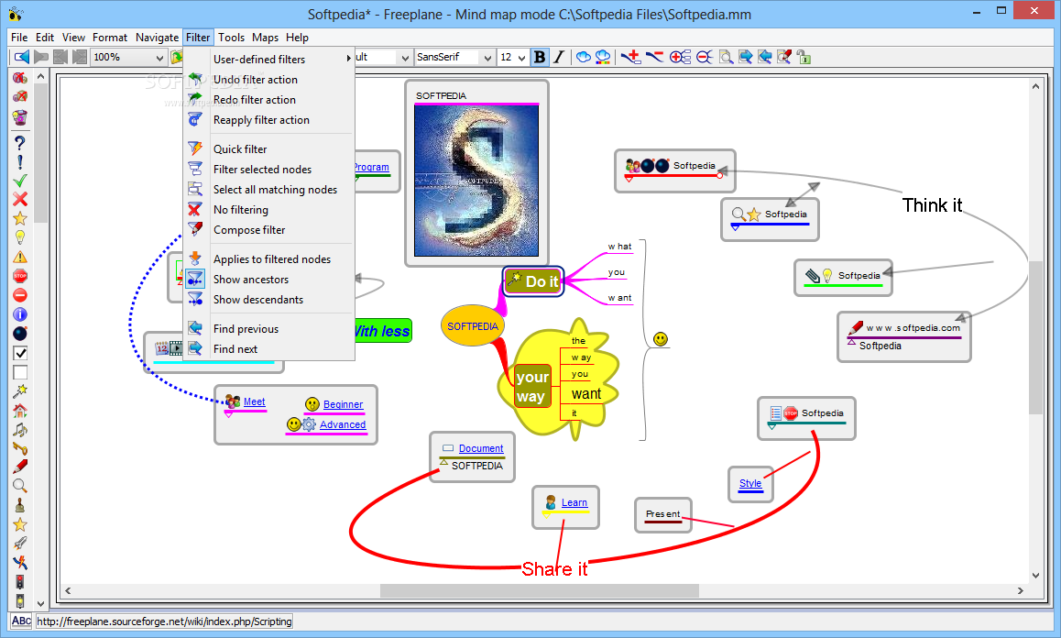Open the node style dropdown ending in 'ult'
The image size is (1061, 638).
point(405,58)
